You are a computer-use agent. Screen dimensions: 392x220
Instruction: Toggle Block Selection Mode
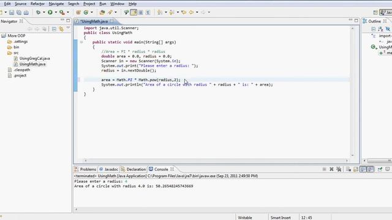click(x=141, y=12)
